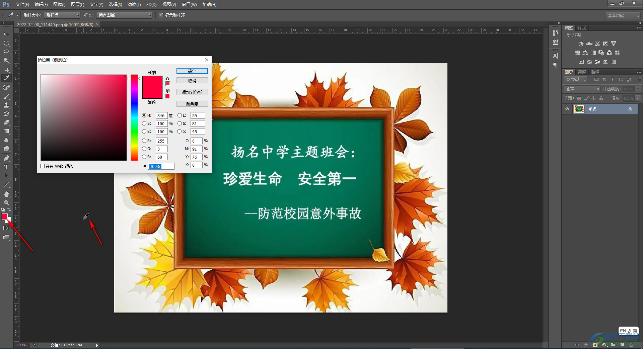Enable the 只有 Web 颜色 checkbox

pyautogui.click(x=43, y=166)
